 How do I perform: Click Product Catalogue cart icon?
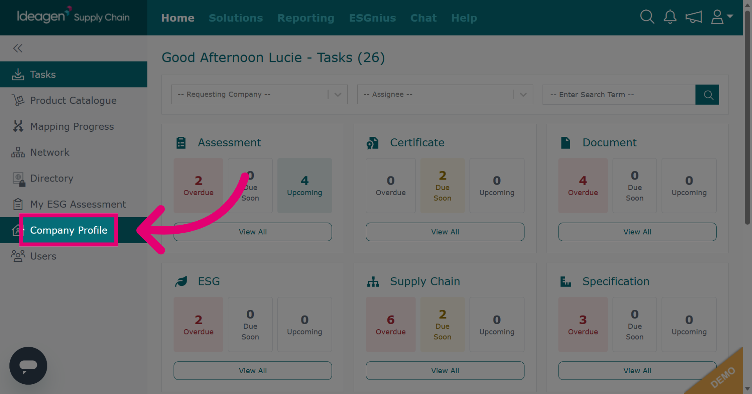pyautogui.click(x=18, y=100)
